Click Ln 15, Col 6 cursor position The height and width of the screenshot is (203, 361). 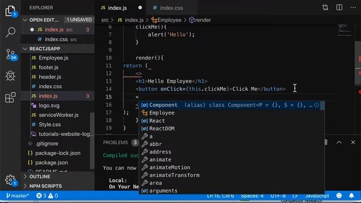click(x=221, y=196)
